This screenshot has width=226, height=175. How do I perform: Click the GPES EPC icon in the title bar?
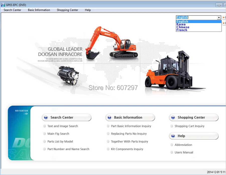[x=3, y=5]
